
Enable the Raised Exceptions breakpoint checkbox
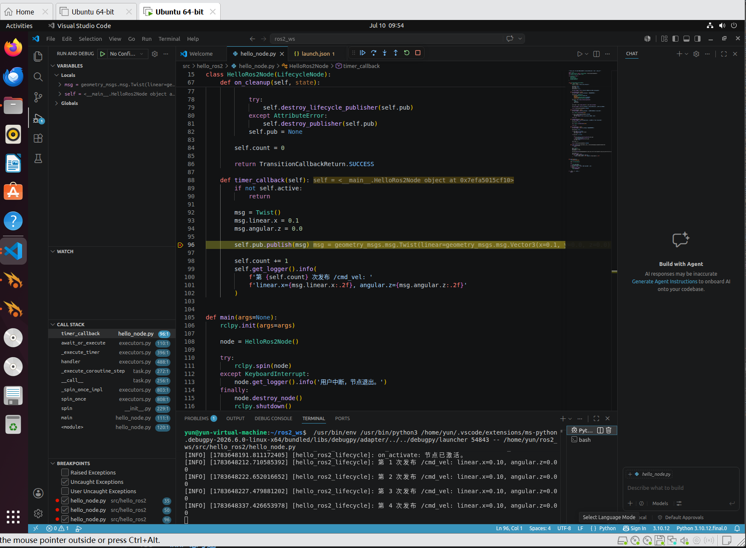[x=65, y=472]
